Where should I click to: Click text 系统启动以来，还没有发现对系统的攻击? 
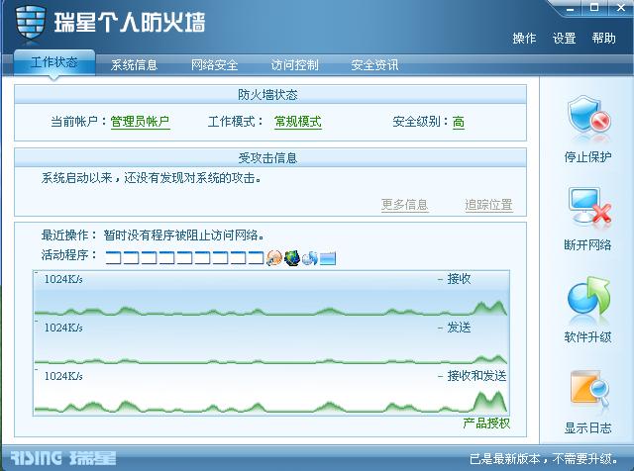click(151, 178)
